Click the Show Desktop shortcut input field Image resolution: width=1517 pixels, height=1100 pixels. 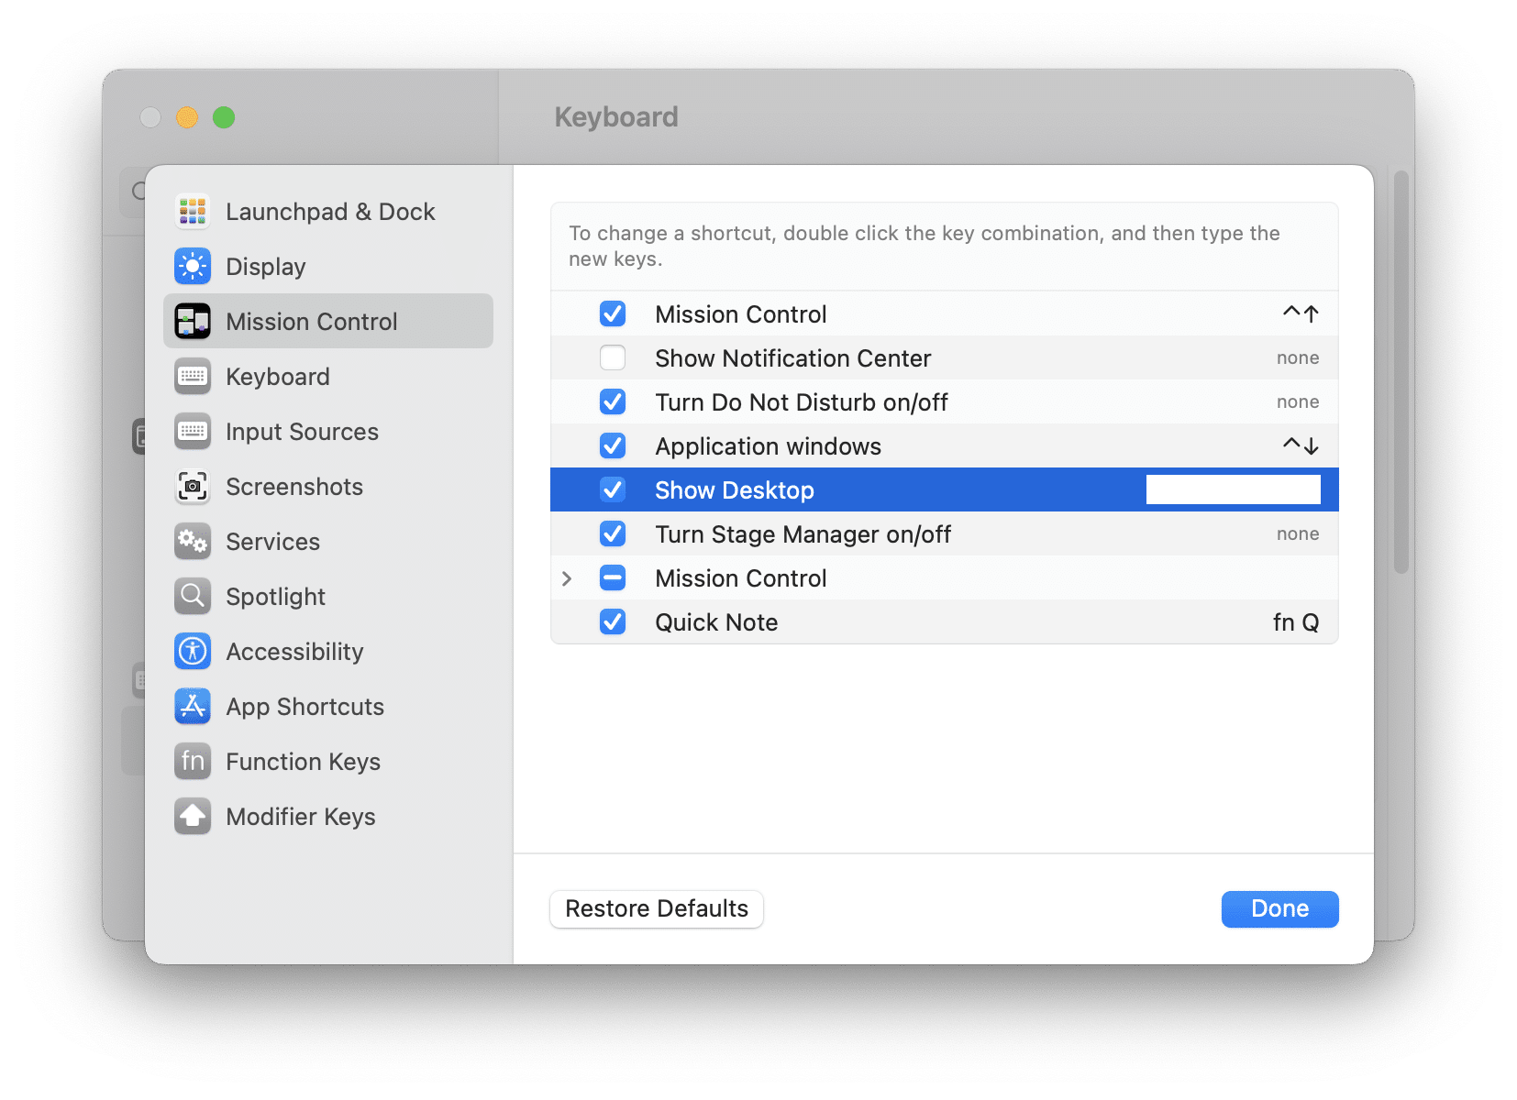click(x=1232, y=489)
